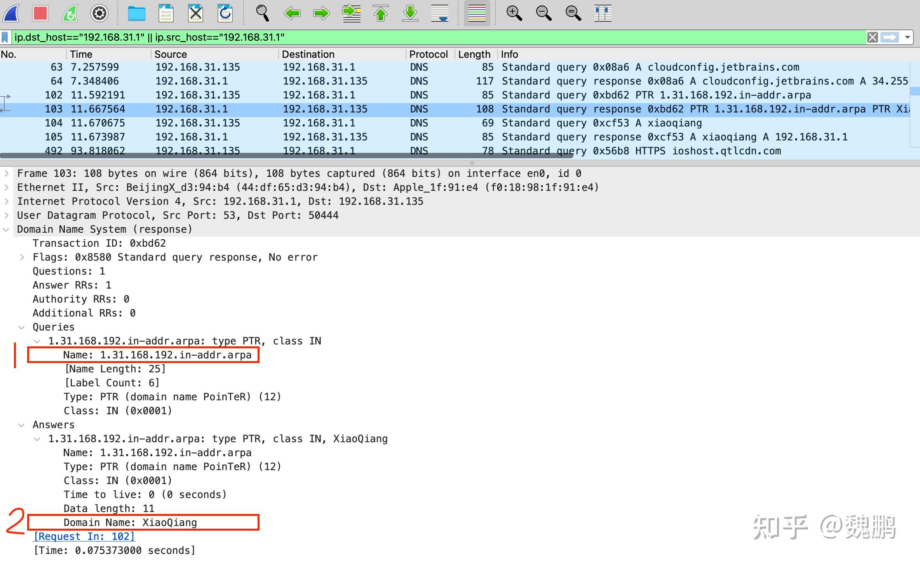Viewport: 920px width, 564px height.
Task: Stop the running capture
Action: point(40,13)
